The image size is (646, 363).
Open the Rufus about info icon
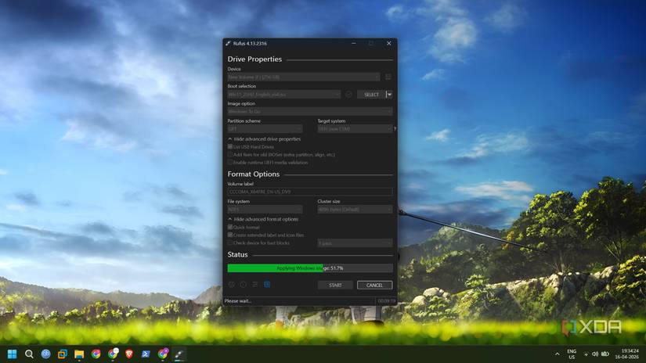(243, 285)
